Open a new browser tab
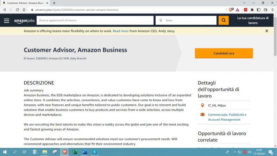The width and height of the screenshot is (277, 156). point(54,3)
